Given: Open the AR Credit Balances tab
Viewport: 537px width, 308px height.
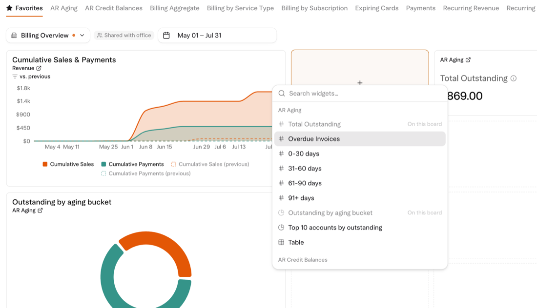Looking at the screenshot, I should tap(114, 8).
